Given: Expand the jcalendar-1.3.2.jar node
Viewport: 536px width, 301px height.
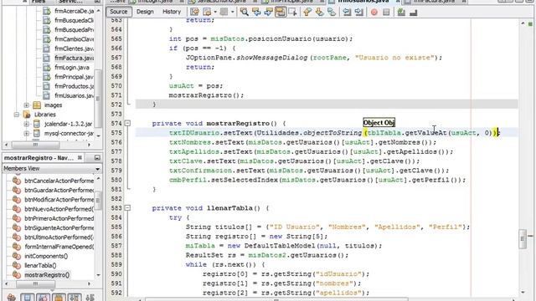Looking at the screenshot, I should pos(27,124).
